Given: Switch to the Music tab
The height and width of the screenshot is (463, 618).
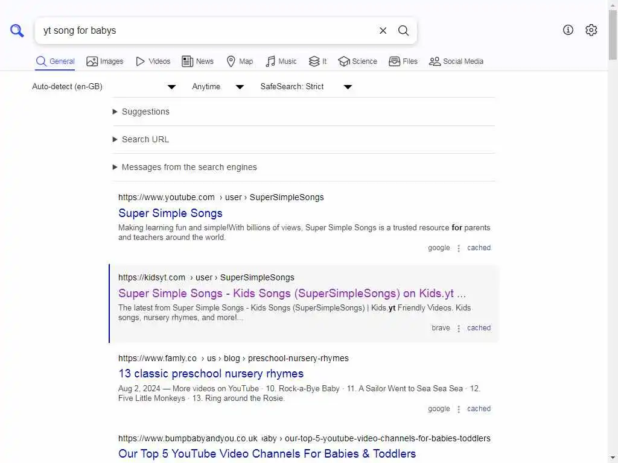Looking at the screenshot, I should (x=281, y=61).
